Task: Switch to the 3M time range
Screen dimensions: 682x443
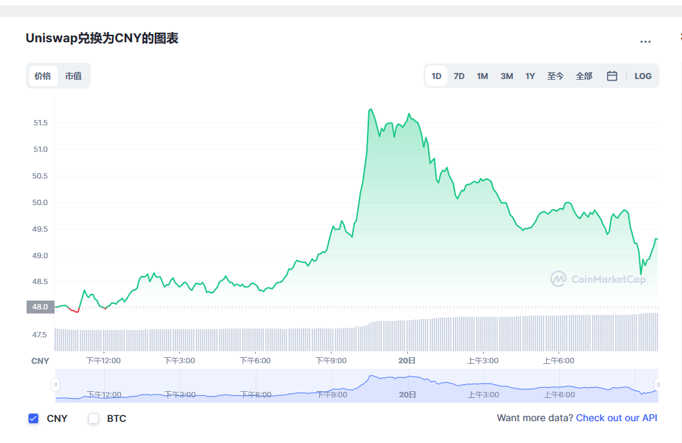Action: coord(507,76)
